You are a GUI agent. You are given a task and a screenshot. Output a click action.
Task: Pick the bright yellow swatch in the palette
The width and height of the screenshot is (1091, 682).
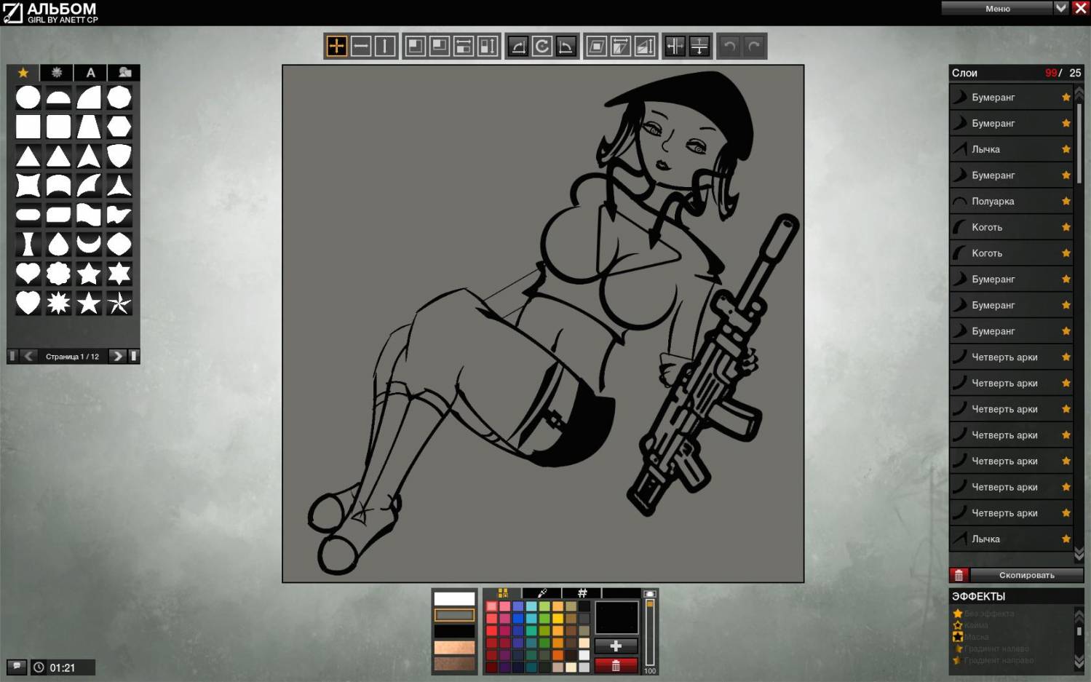pyautogui.click(x=558, y=619)
